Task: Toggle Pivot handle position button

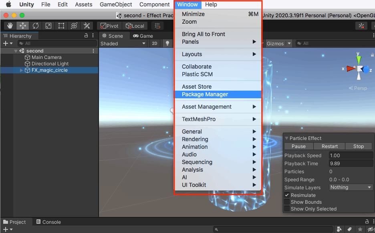Action: coord(109,26)
